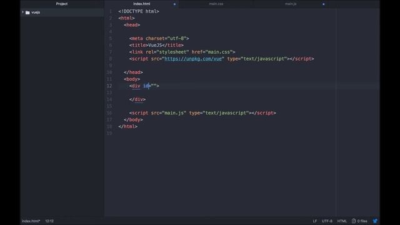Image resolution: width=400 pixels, height=225 pixels.
Task: Open the Project panel header
Action: [x=62, y=4]
